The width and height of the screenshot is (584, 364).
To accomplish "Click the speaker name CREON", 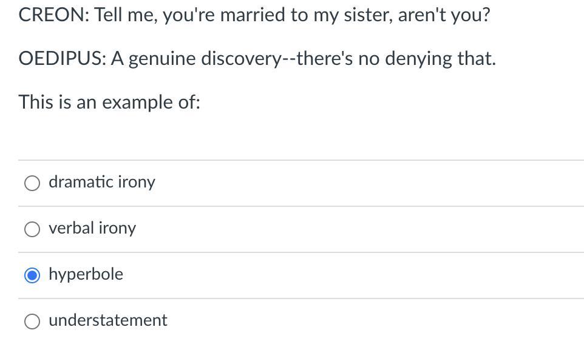I will tap(53, 15).
